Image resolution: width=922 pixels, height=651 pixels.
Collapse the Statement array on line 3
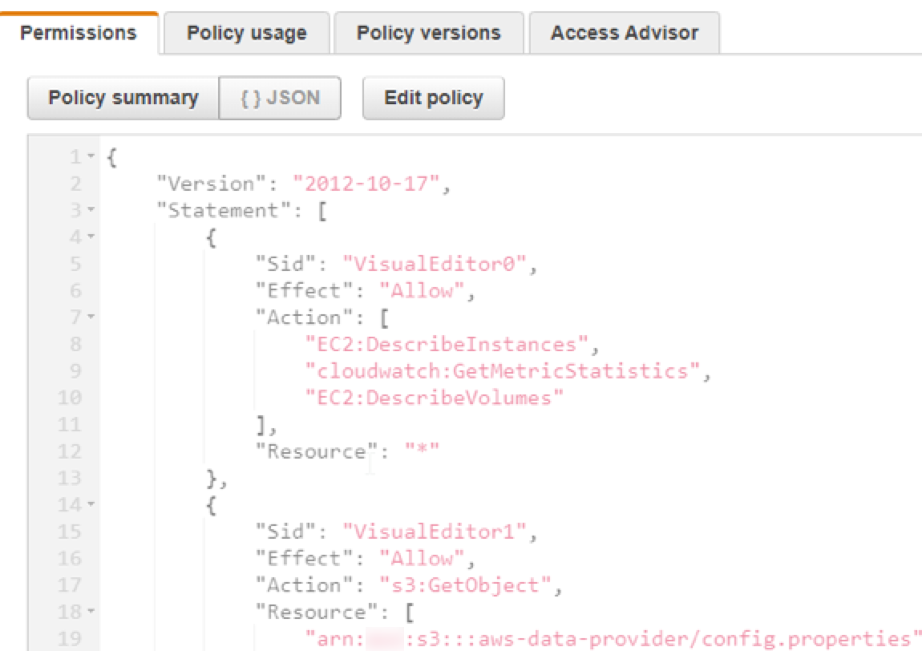91,210
